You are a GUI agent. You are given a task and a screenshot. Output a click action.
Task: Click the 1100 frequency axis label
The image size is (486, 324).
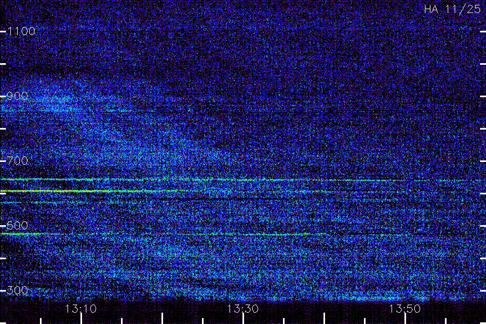(x=21, y=31)
